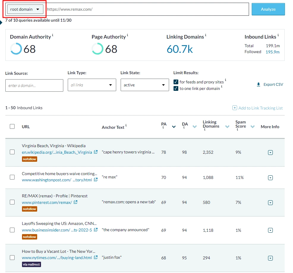Click the 60.7k linking domains figure
The width and height of the screenshot is (293, 273).
pos(179,49)
